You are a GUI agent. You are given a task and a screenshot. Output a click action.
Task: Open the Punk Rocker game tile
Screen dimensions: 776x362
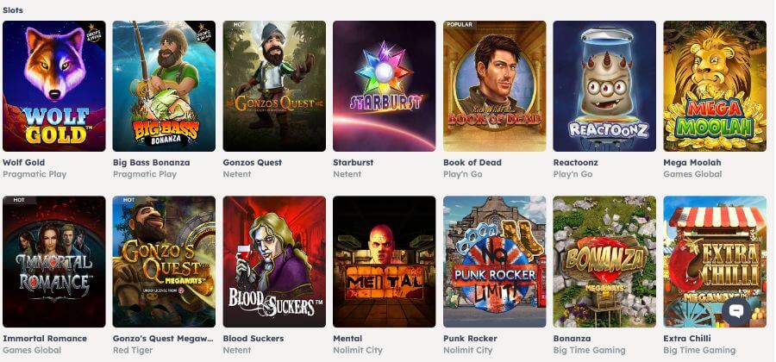[x=494, y=262]
